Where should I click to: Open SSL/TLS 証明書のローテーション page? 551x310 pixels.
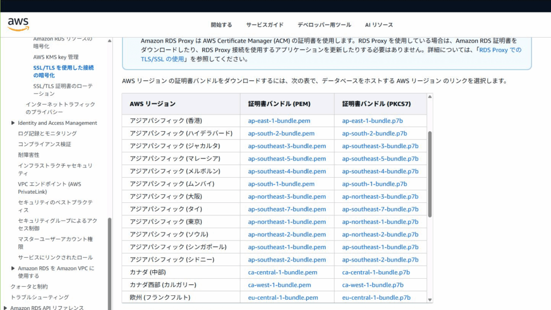point(63,90)
